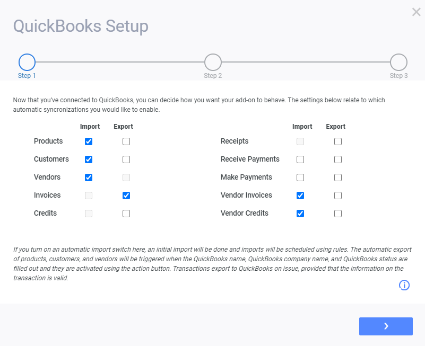
Task: Click the Step 2 label
Action: [x=213, y=76]
